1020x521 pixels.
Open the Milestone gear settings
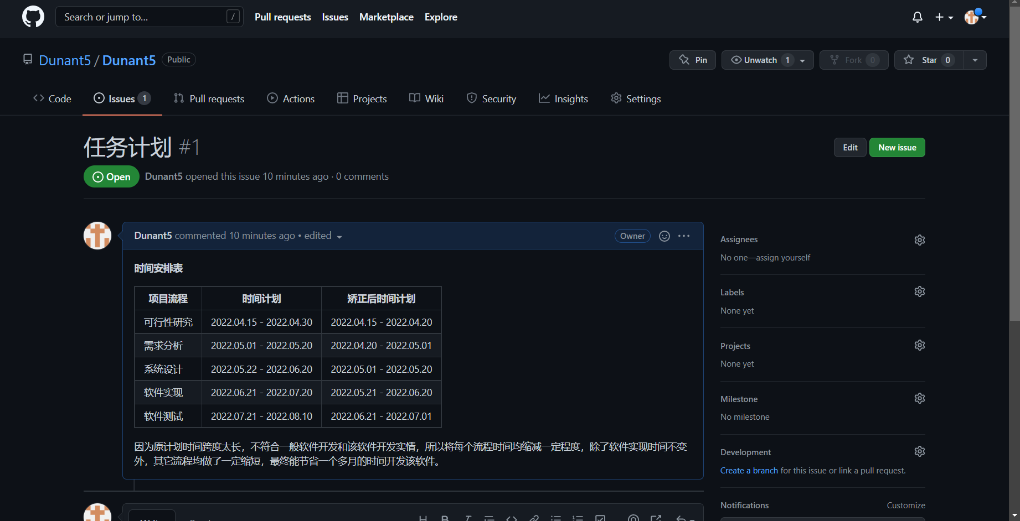(920, 398)
